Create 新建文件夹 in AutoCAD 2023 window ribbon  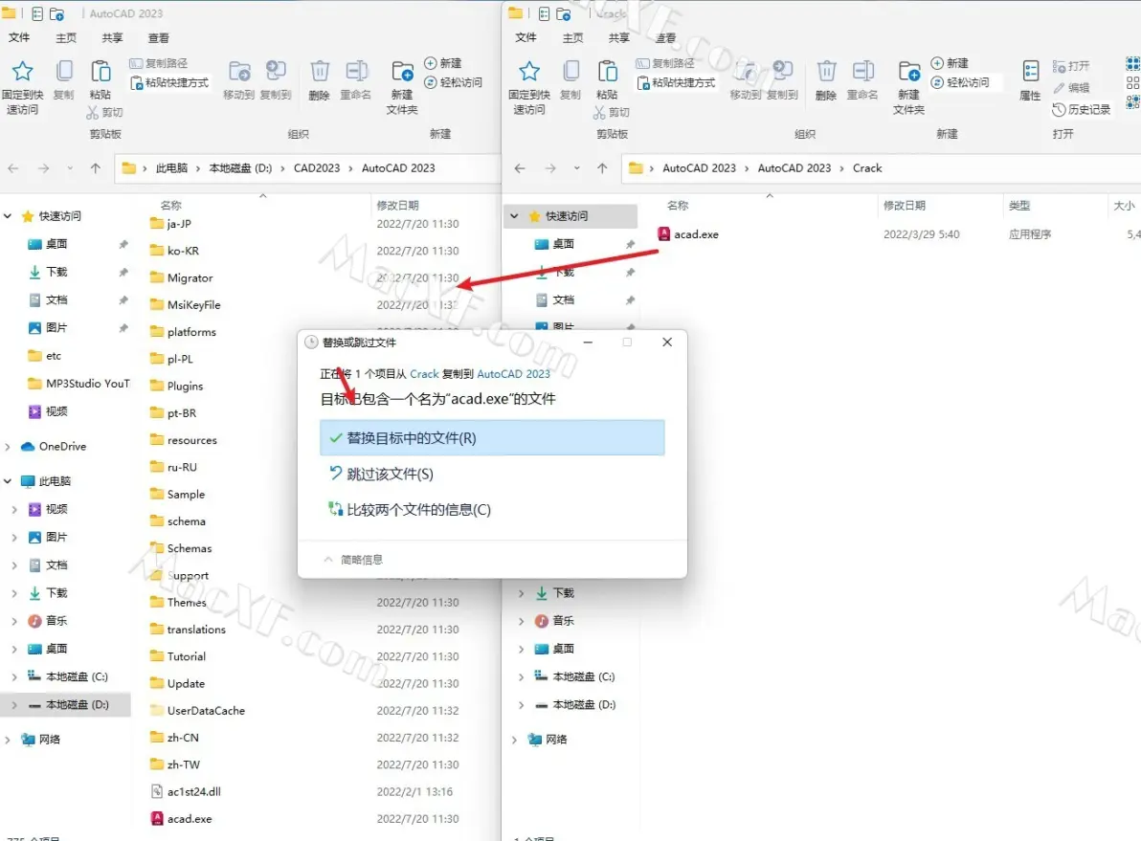coord(402,86)
